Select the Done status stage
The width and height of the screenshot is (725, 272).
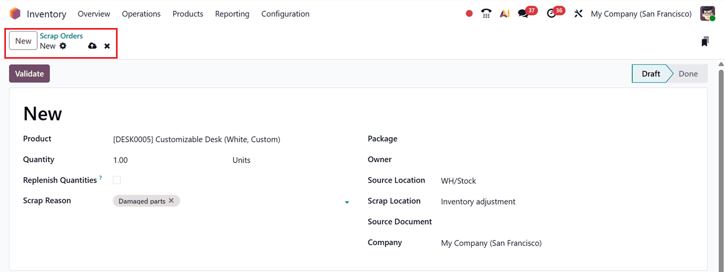tap(688, 74)
